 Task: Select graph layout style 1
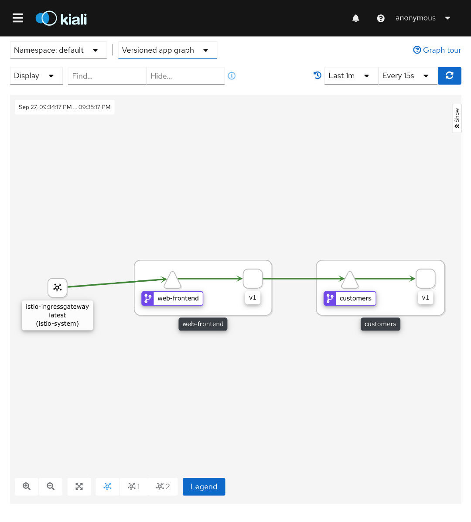(x=134, y=487)
